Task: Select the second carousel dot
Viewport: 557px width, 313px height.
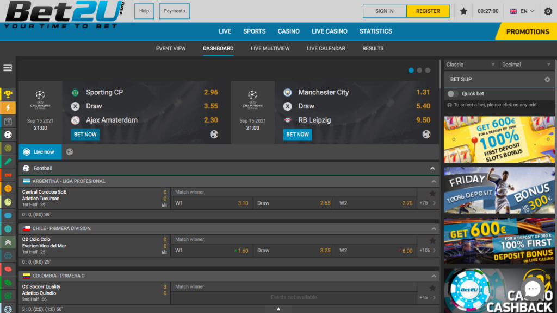Action: pyautogui.click(x=419, y=71)
